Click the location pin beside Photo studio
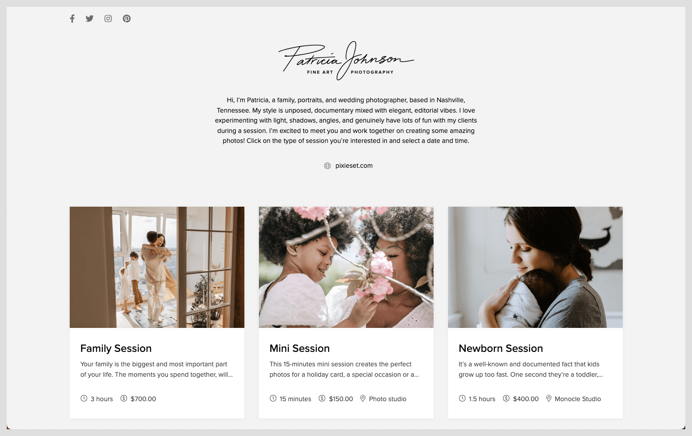The image size is (692, 436). (363, 398)
